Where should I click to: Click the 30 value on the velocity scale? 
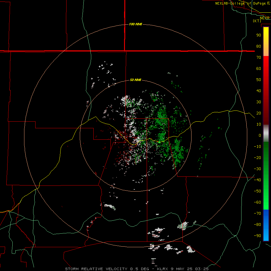click(x=259, y=102)
